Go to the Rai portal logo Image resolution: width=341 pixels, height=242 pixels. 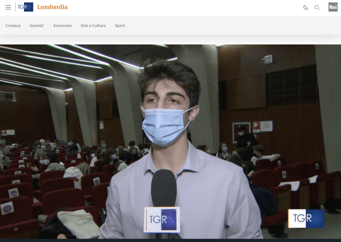tap(333, 7)
